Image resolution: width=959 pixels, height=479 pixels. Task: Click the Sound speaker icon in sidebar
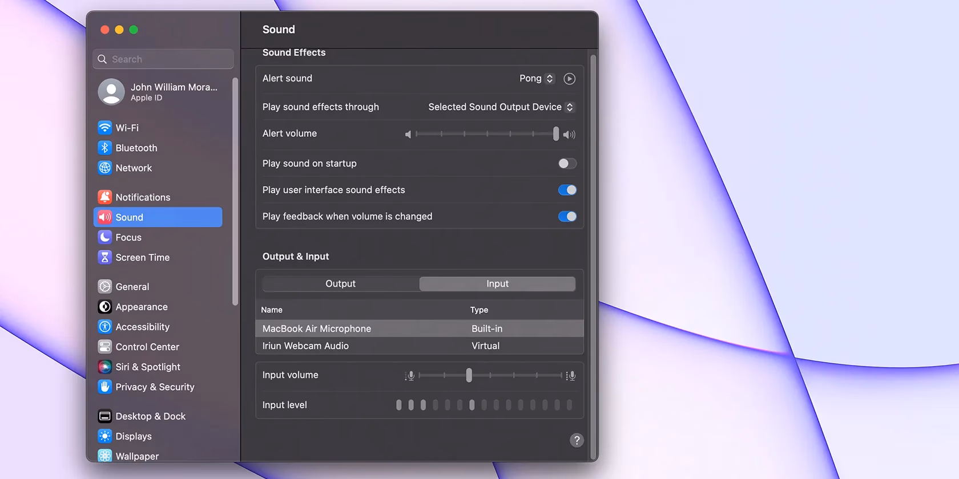tap(104, 217)
